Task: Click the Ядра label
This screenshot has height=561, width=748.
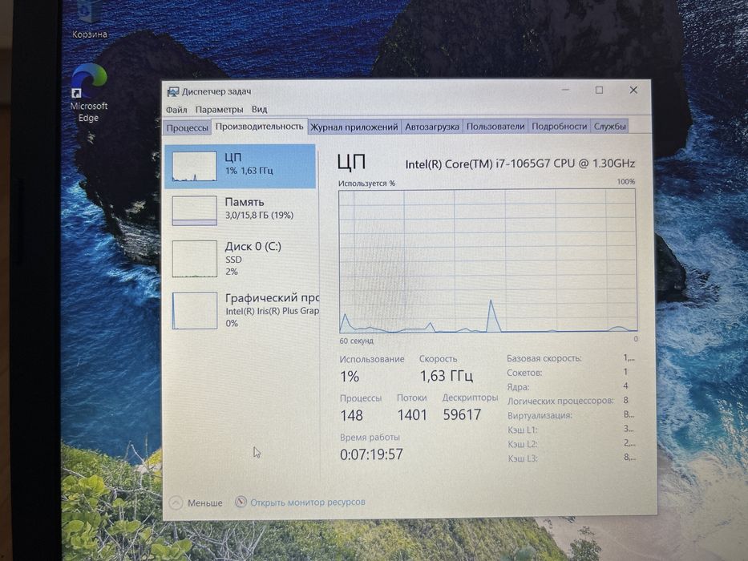Action: [518, 387]
